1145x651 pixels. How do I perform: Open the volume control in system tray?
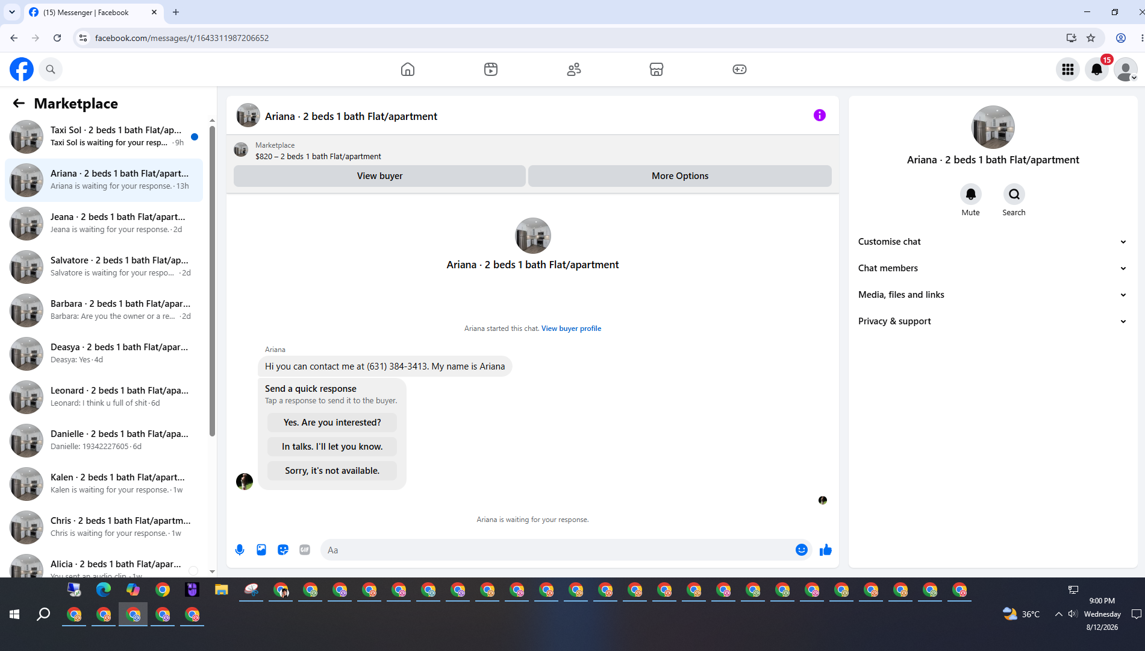[1073, 614]
